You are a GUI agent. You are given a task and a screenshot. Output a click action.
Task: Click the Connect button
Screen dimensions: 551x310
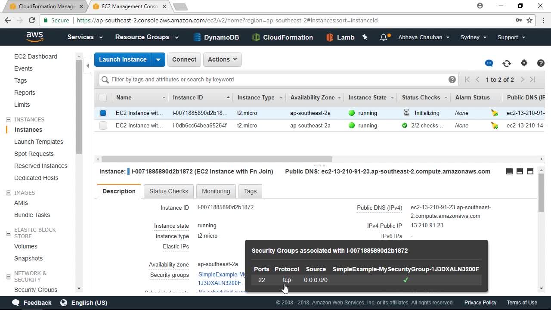pyautogui.click(x=184, y=59)
